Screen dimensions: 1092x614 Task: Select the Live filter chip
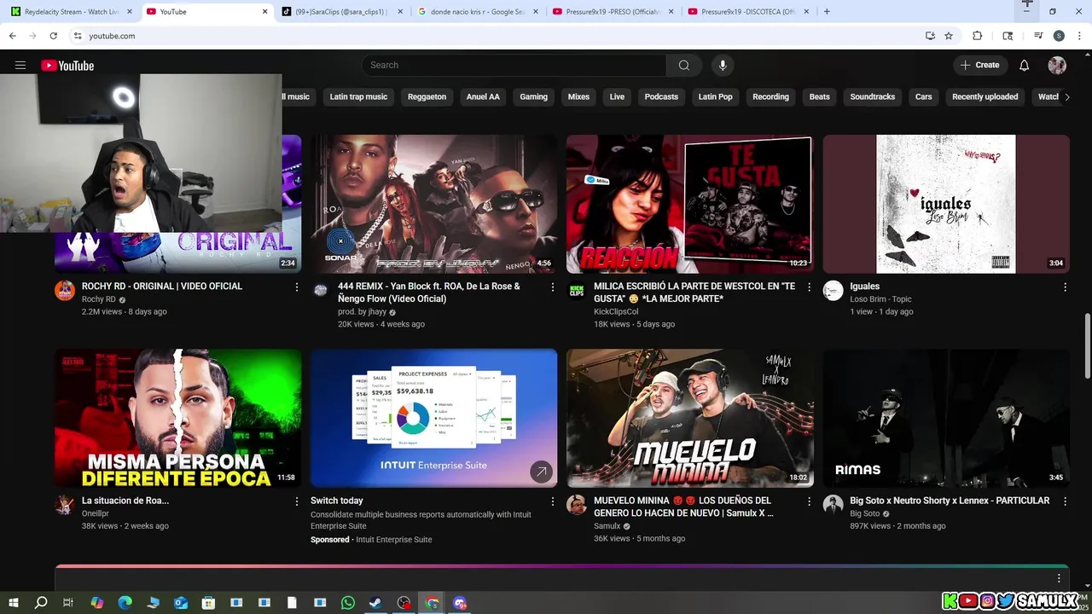click(617, 97)
